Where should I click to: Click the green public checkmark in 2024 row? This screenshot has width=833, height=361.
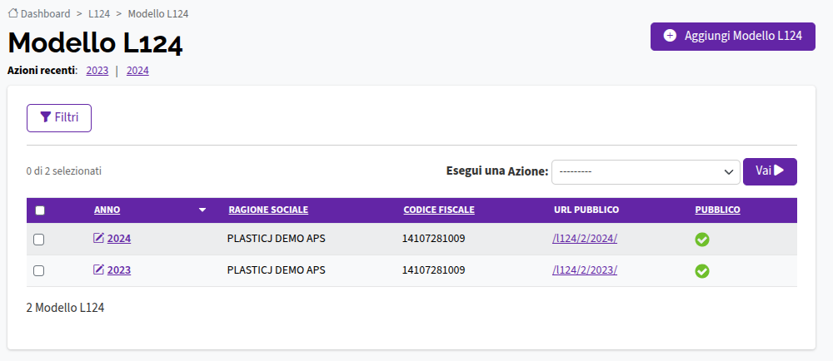pyautogui.click(x=701, y=240)
